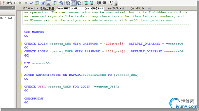
Task: Click the [vcenter_DBA] bracketed name
Action: click(x=126, y=75)
